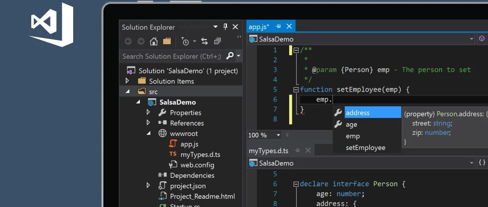Select Solution 'SalsaDemo' (1 project) node
488x207 pixels.
[x=188, y=71]
